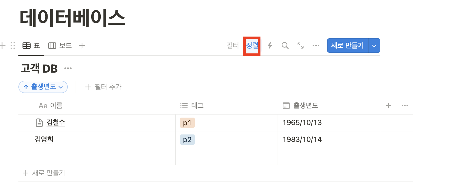Screen dimensions: 456x182
Task: Click the lightning bolt automation icon
Action: 270,45
